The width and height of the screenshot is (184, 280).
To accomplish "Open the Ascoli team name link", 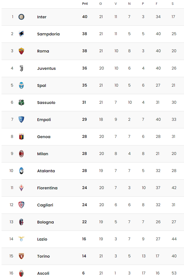I will pos(43,273).
